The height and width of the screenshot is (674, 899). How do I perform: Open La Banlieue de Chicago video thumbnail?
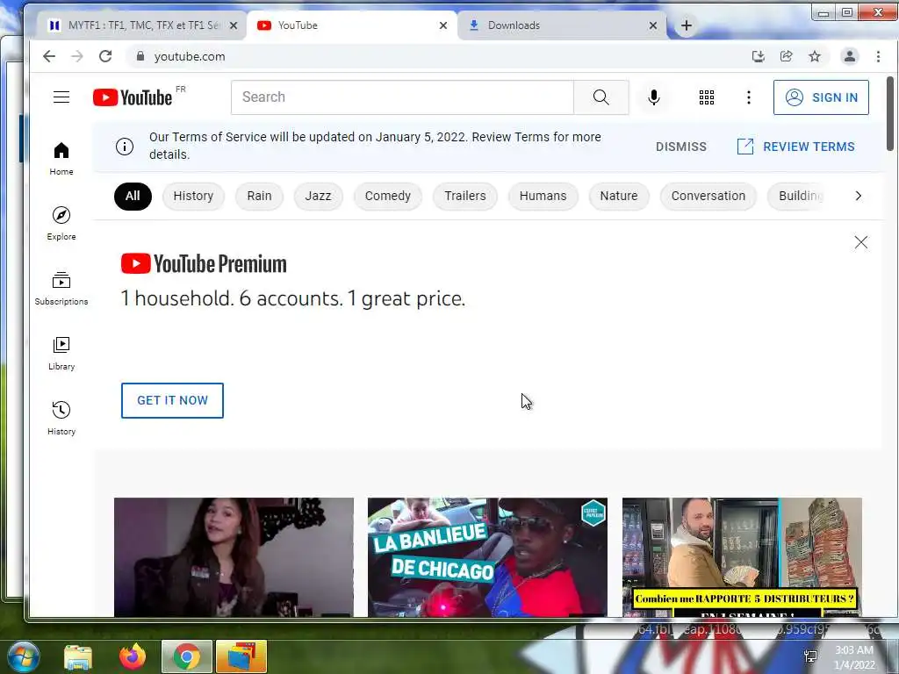pyautogui.click(x=487, y=557)
